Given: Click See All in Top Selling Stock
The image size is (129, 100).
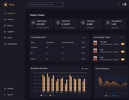Looking at the screenshot, I should tap(83, 37).
